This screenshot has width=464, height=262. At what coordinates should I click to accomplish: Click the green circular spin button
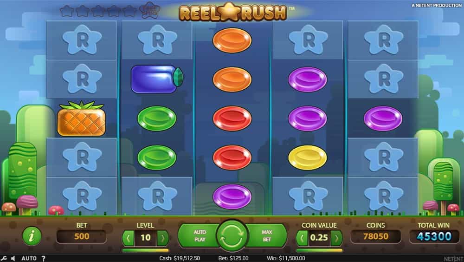point(232,236)
